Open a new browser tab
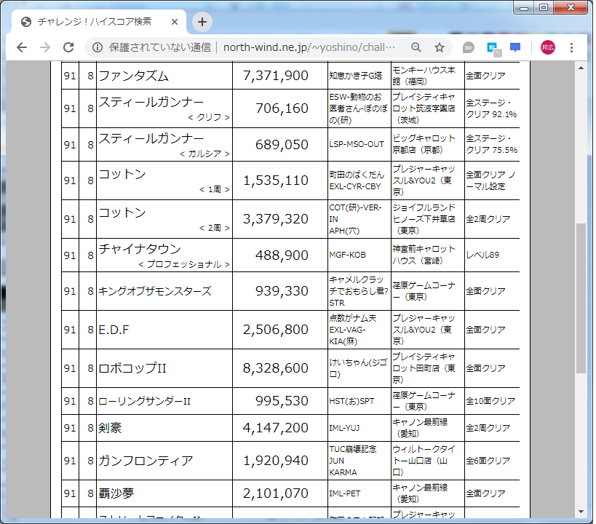The image size is (596, 524). 202,22
